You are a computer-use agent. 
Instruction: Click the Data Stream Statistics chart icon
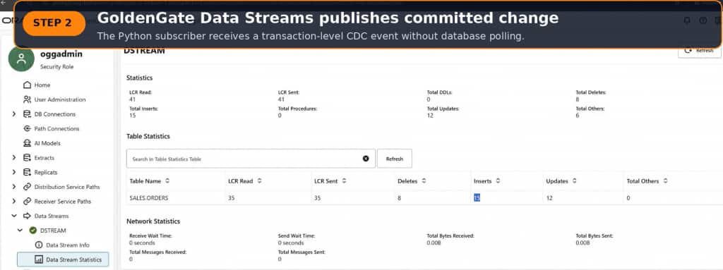pyautogui.click(x=39, y=260)
